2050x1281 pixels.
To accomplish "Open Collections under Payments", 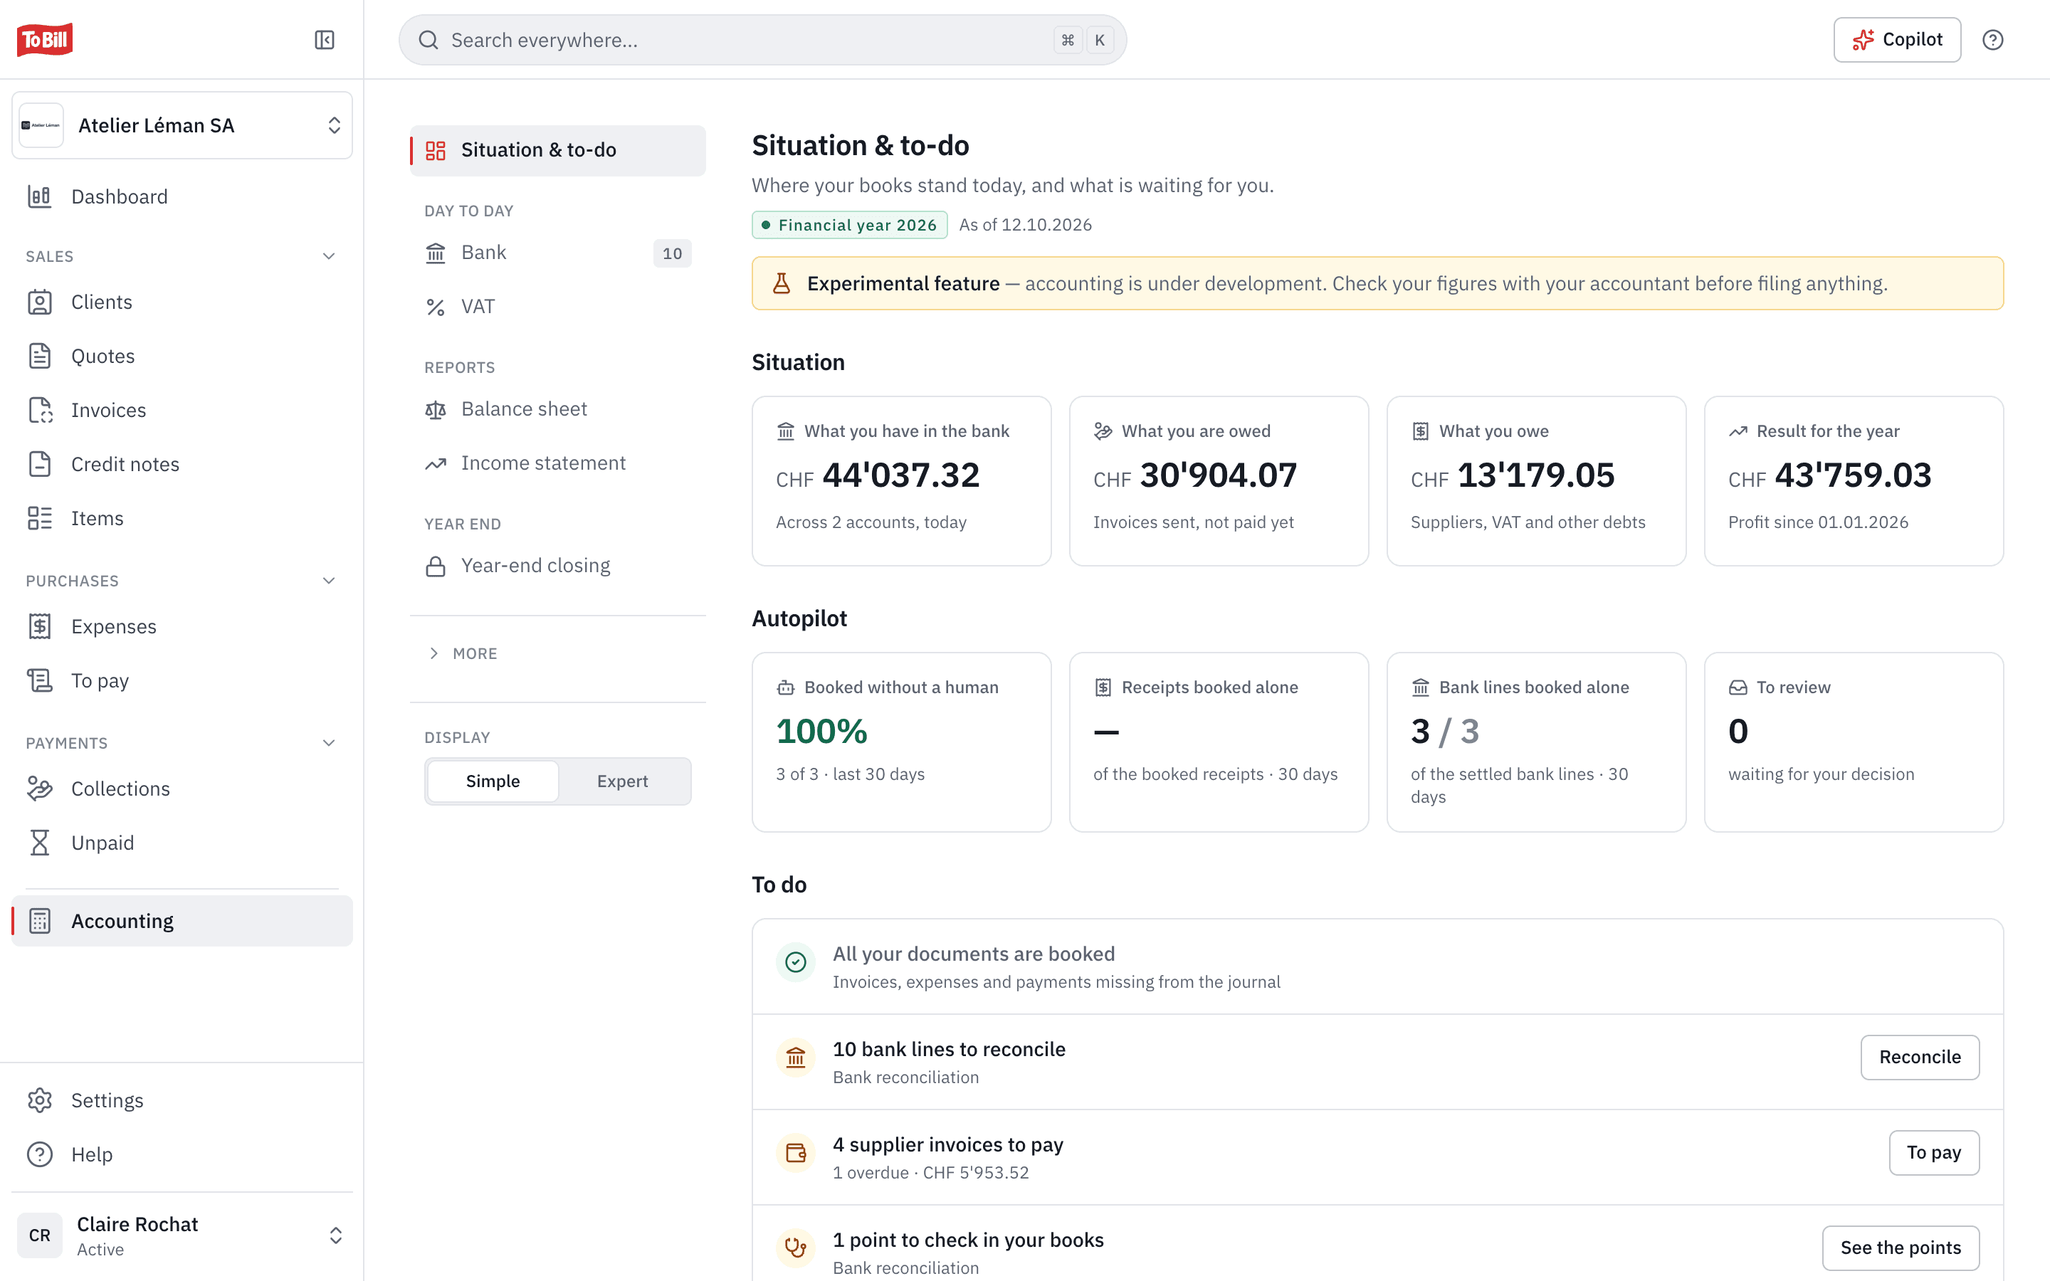I will [x=182, y=789].
